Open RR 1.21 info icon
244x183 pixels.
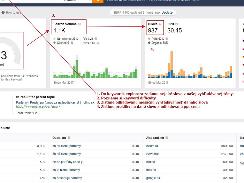(96, 39)
